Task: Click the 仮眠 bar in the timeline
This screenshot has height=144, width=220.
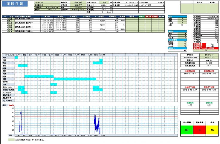Action: 75,79
